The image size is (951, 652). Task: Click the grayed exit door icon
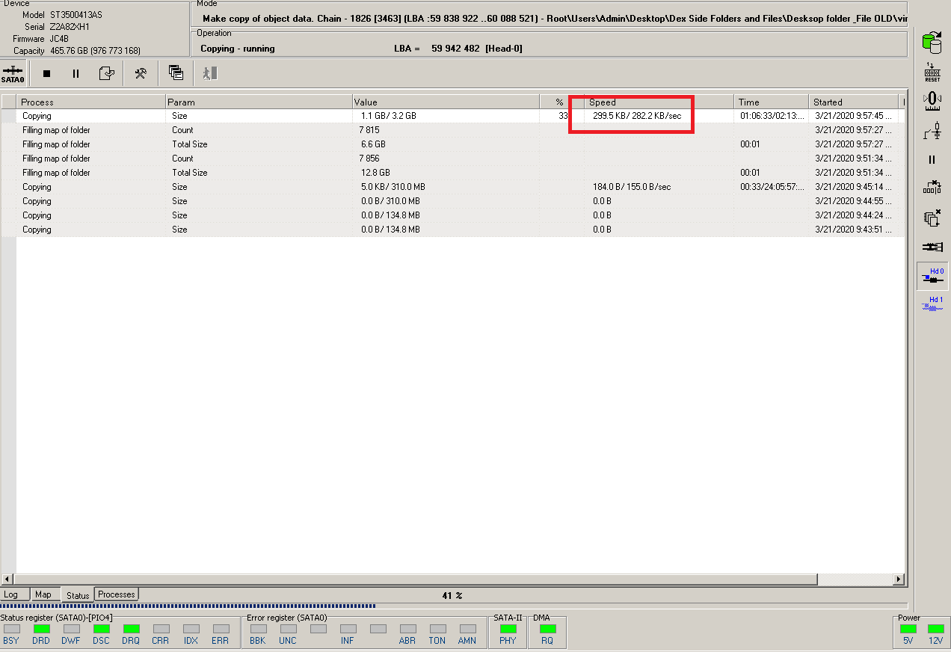tap(210, 73)
